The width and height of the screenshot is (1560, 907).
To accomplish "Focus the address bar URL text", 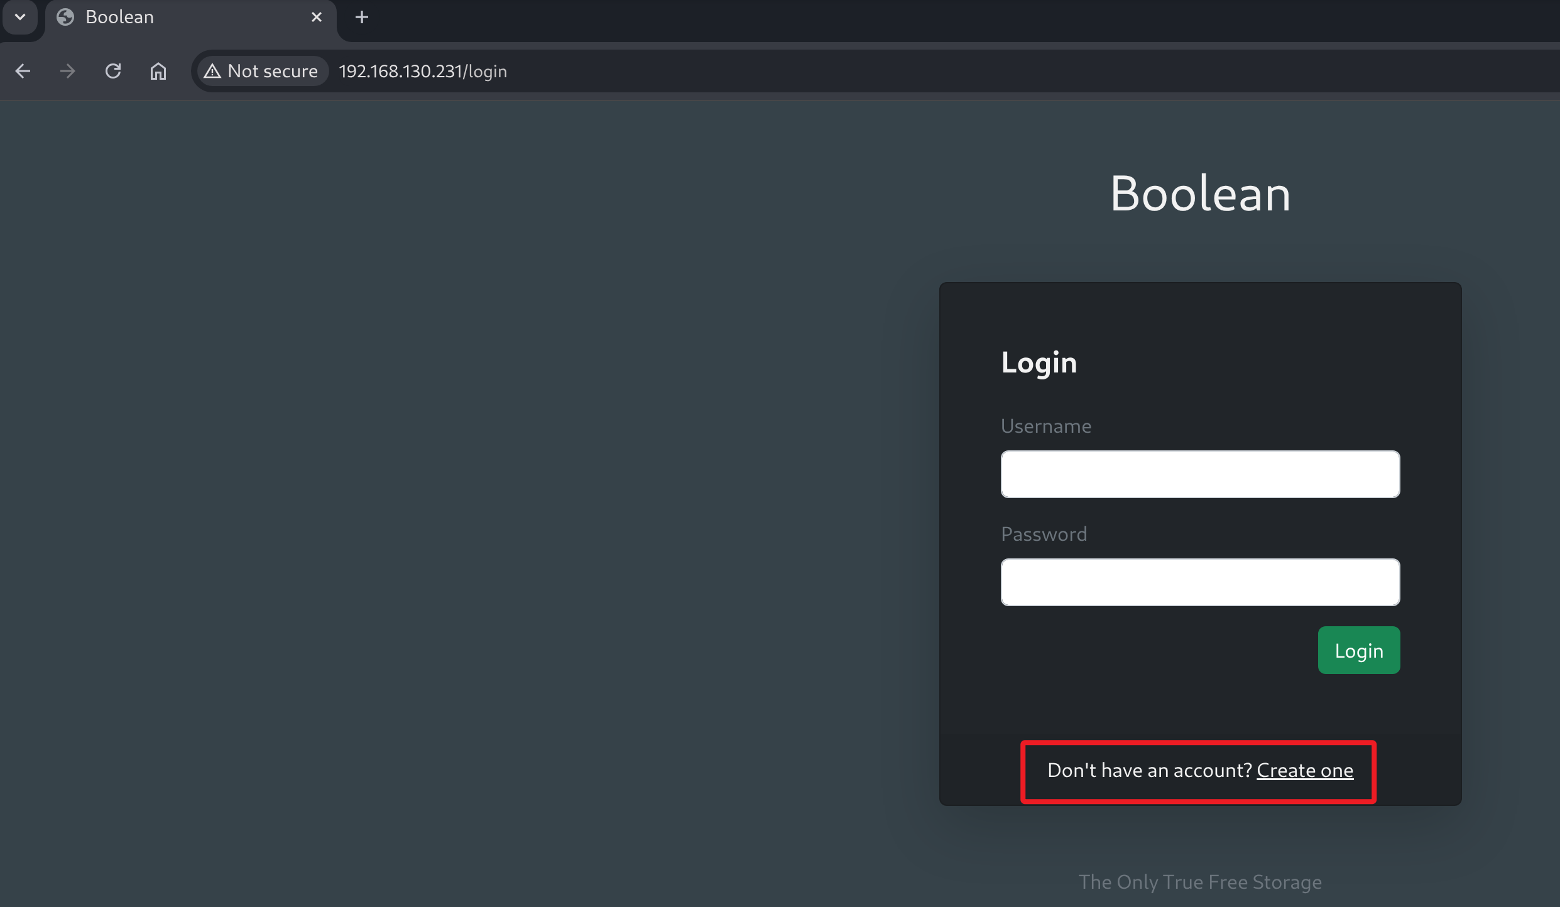I will 423,71.
